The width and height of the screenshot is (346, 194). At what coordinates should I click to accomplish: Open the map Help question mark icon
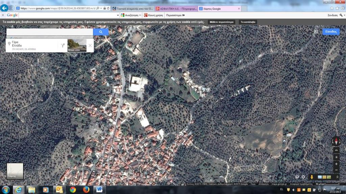(297, 177)
